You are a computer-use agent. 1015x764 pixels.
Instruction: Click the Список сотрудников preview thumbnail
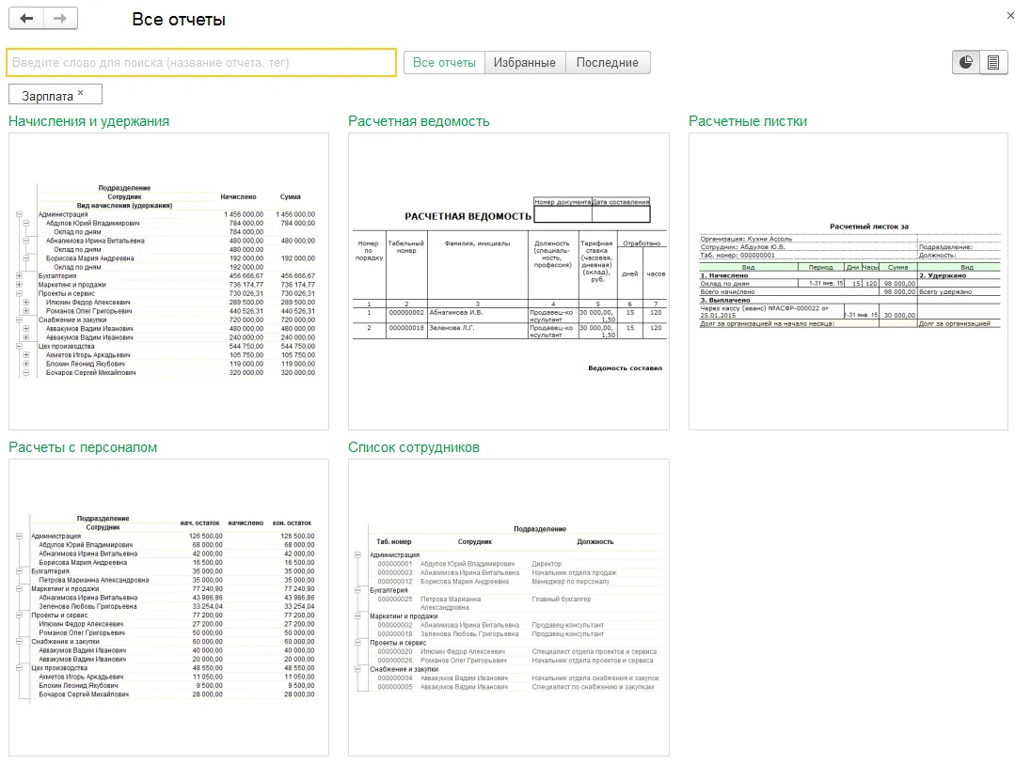pos(508,607)
